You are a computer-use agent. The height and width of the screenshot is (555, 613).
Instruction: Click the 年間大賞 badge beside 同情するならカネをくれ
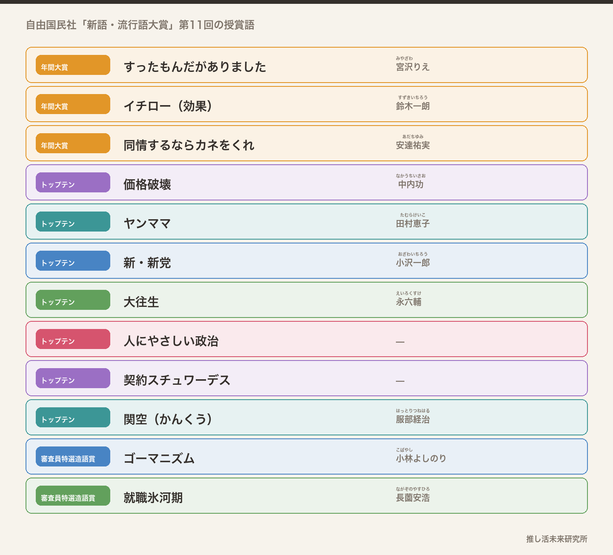pos(73,143)
